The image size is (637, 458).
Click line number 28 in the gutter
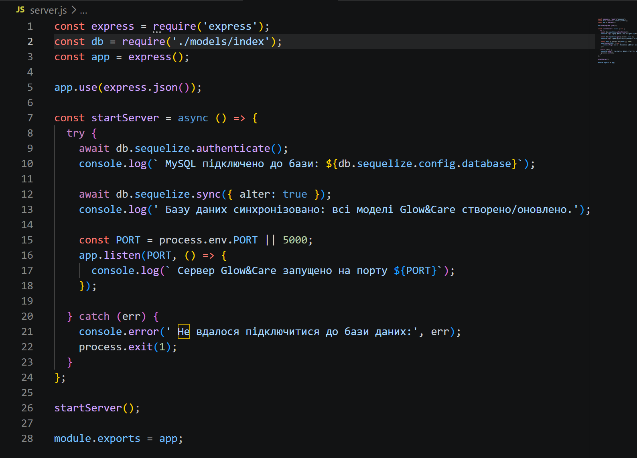tap(27, 438)
